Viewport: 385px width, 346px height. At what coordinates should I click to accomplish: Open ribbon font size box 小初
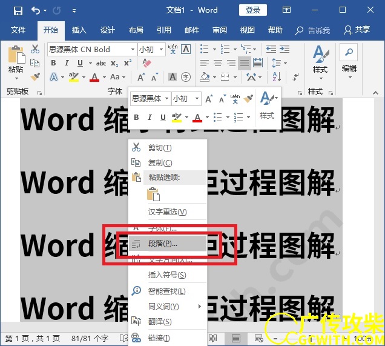click(151, 50)
